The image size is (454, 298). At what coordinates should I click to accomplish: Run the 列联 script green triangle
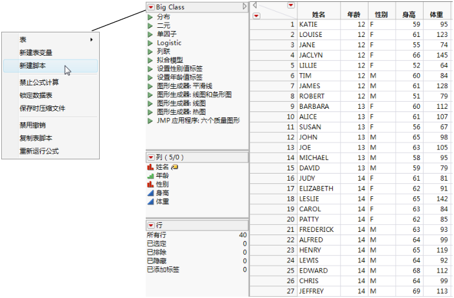[150, 52]
